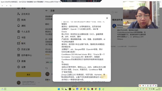
Task: Click the Sogou S icon in the IME bar
Action: [140, 86]
